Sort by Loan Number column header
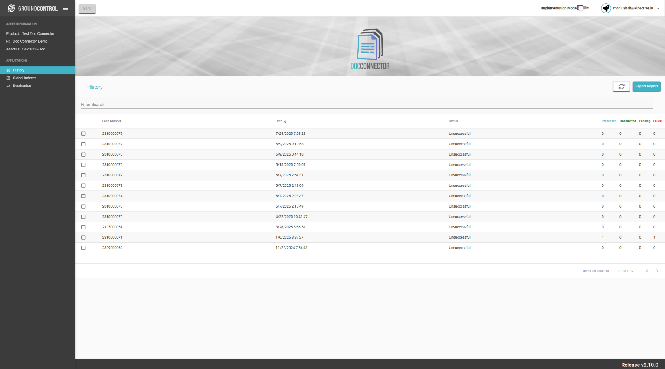 pos(112,121)
